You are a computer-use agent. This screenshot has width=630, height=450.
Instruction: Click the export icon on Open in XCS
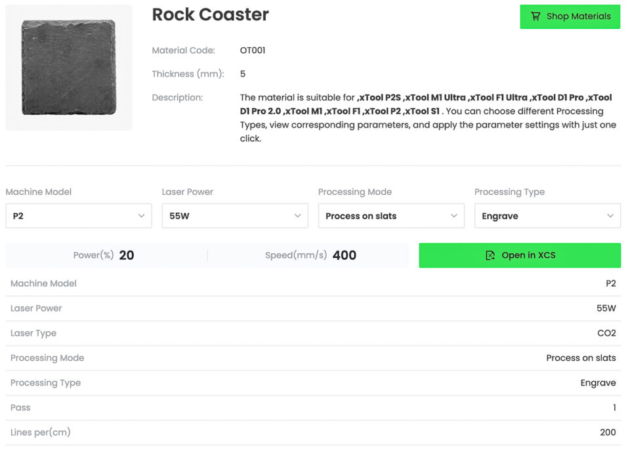coord(490,255)
